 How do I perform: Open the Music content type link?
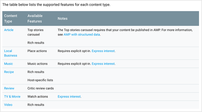[9, 64]
